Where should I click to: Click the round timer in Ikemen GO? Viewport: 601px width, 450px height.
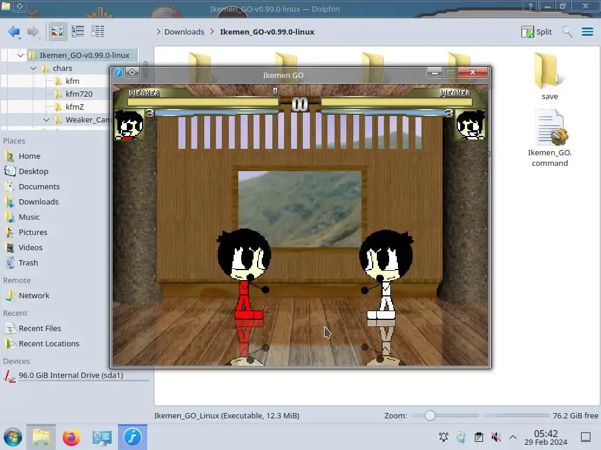300,104
